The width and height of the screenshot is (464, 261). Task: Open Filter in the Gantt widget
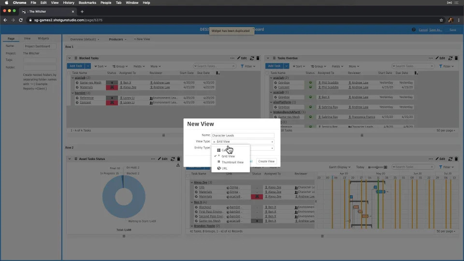[446, 167]
